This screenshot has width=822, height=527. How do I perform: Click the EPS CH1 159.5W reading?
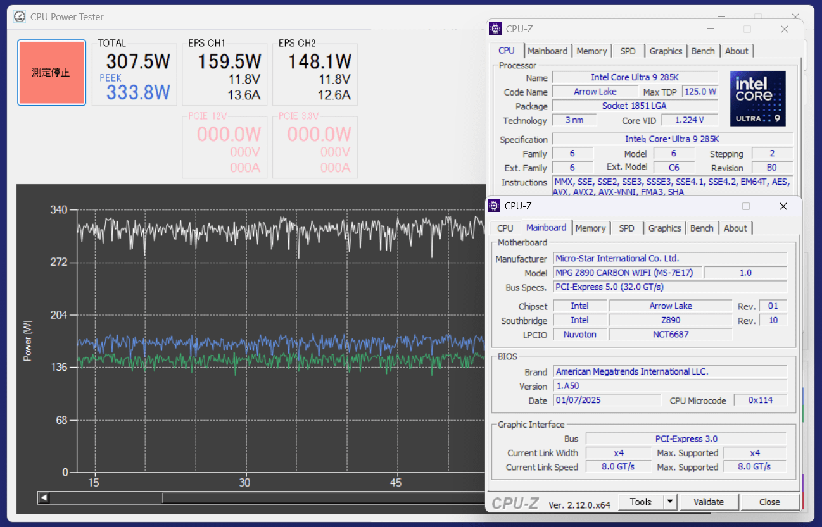(x=229, y=62)
